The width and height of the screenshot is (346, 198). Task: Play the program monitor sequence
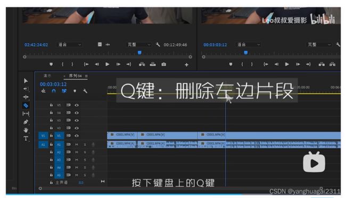tap(287, 64)
